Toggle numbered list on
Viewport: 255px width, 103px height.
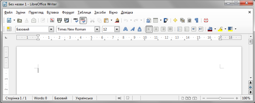pos(180,29)
